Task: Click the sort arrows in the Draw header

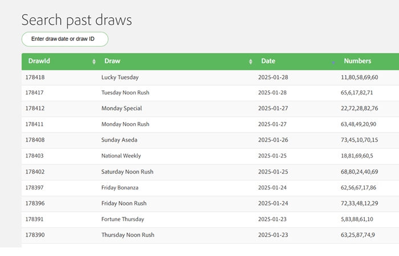Action: click(251, 61)
